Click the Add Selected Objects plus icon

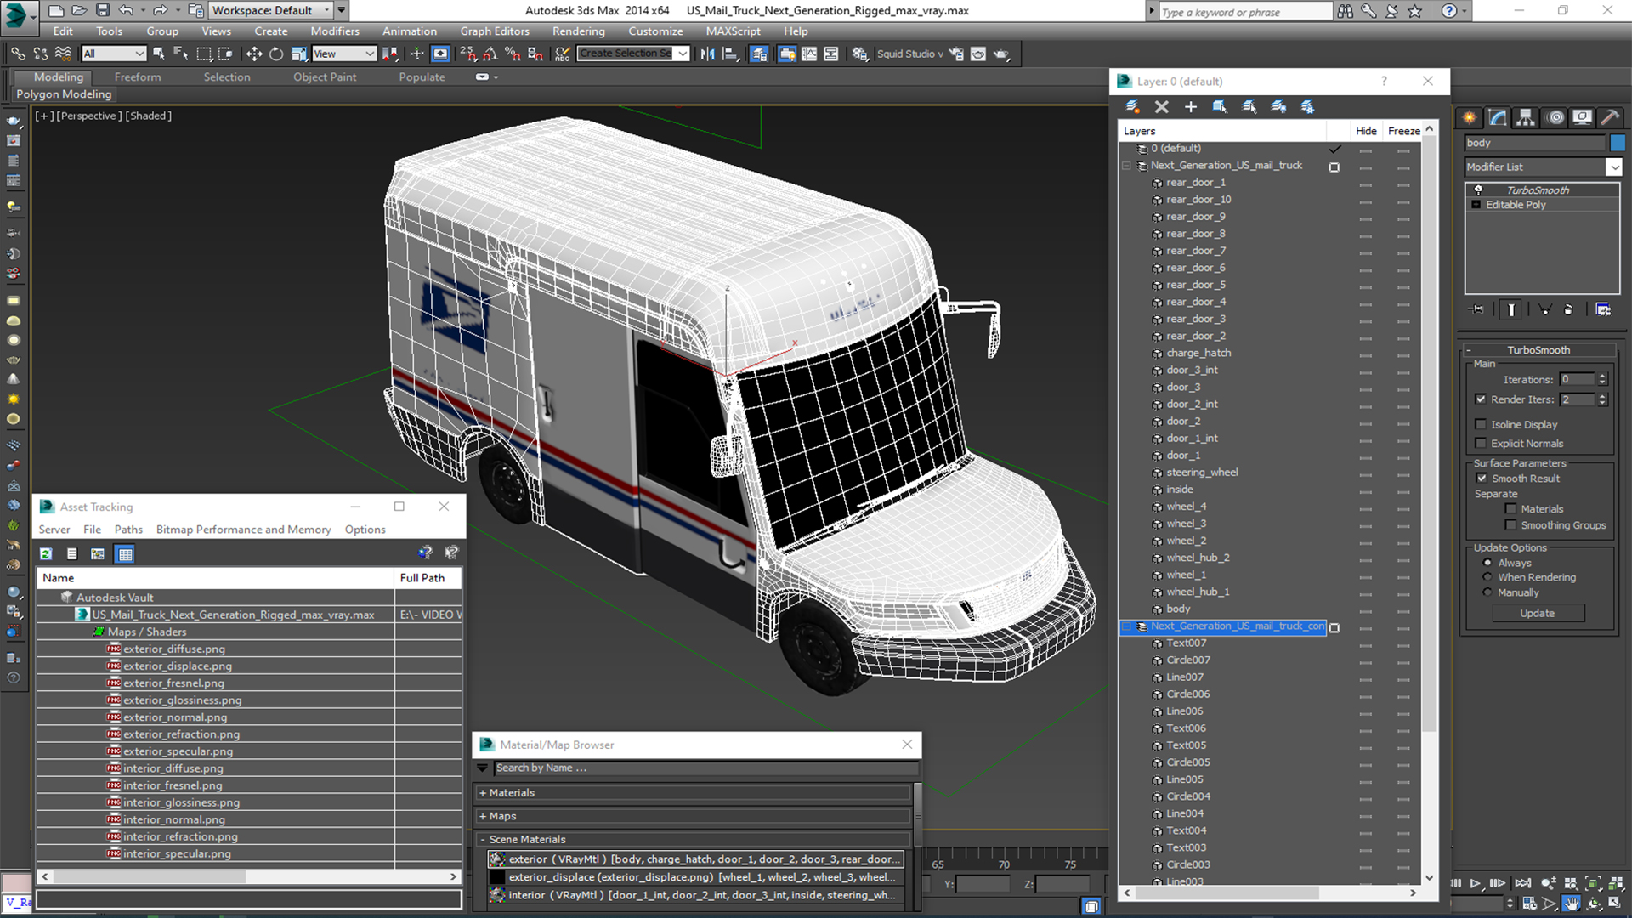point(1190,106)
